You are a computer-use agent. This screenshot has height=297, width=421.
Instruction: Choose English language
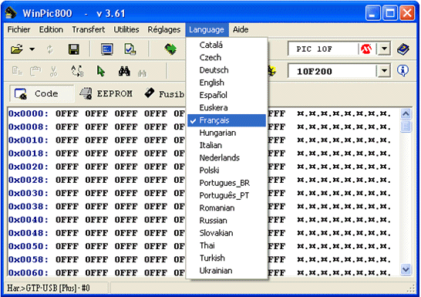[227, 83]
